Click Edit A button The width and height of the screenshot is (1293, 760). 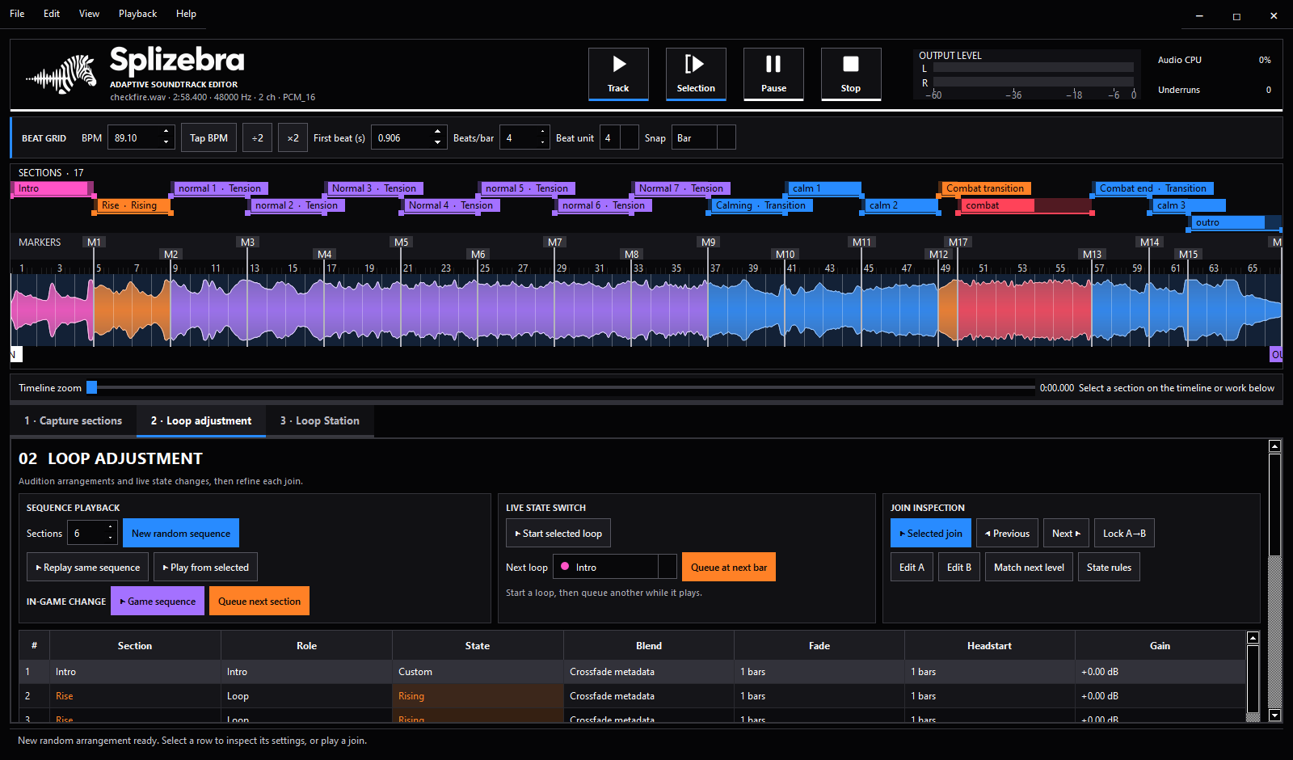tap(912, 568)
